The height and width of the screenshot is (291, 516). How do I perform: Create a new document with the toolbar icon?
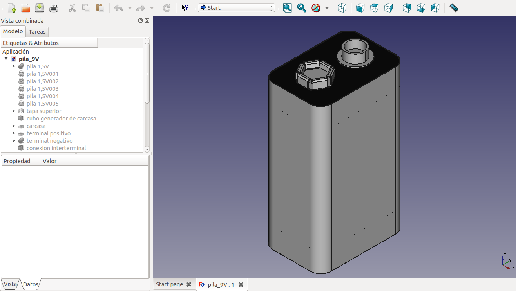point(12,8)
